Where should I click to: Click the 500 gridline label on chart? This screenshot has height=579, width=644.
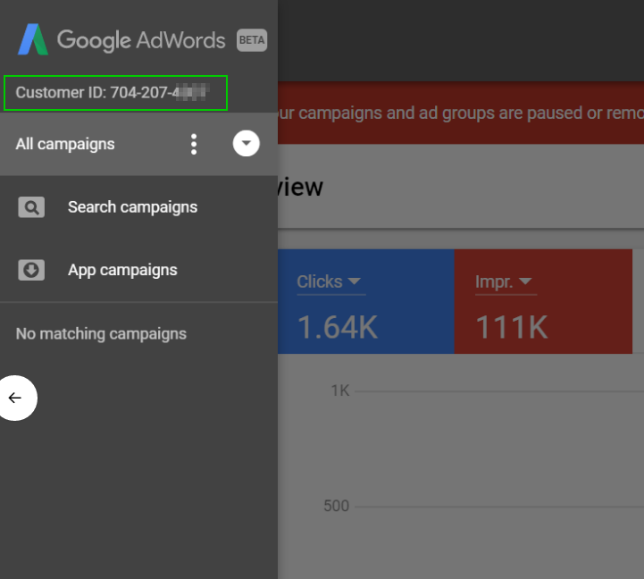point(336,507)
